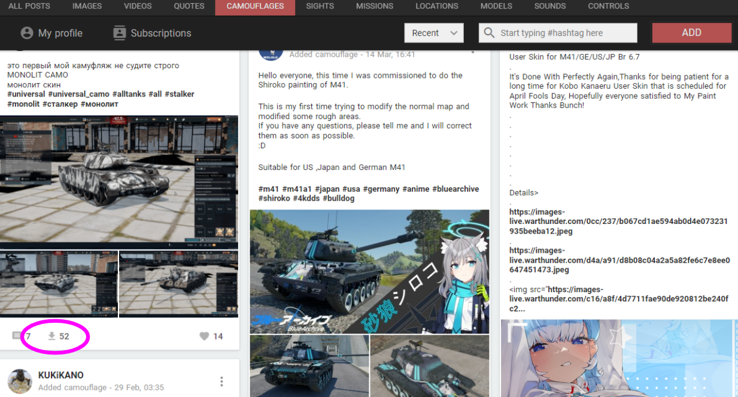Viewport: 738px width, 397px height.
Task: Open the QUOTES tab
Action: 189,7
